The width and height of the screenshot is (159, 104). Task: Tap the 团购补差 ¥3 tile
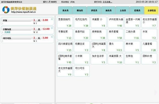coord(149,59)
